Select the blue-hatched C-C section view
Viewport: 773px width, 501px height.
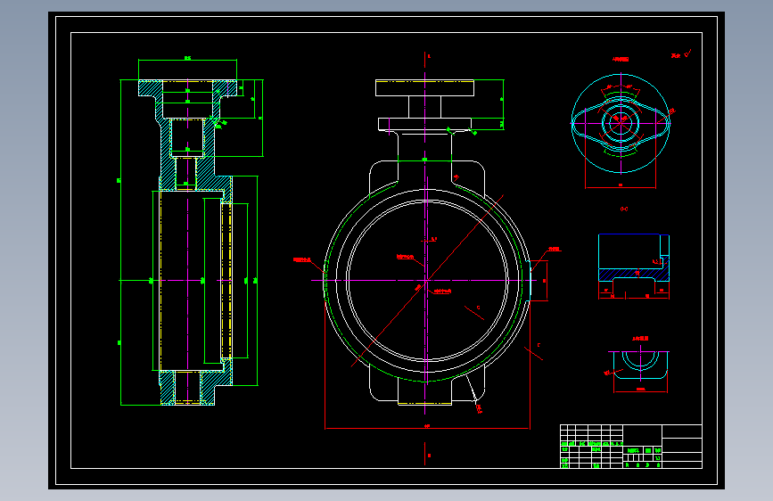point(634,258)
